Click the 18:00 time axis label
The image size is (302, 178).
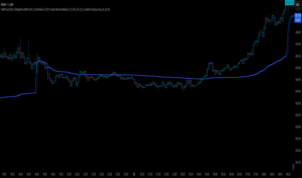click(x=37, y=174)
